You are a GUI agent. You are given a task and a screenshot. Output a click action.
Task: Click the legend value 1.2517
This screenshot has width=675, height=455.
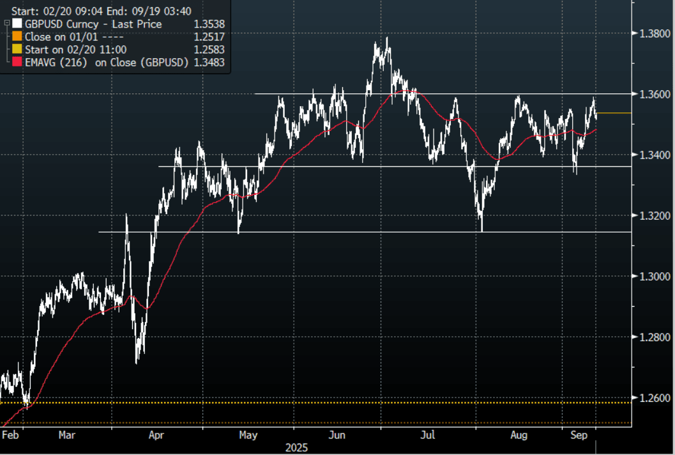209,37
